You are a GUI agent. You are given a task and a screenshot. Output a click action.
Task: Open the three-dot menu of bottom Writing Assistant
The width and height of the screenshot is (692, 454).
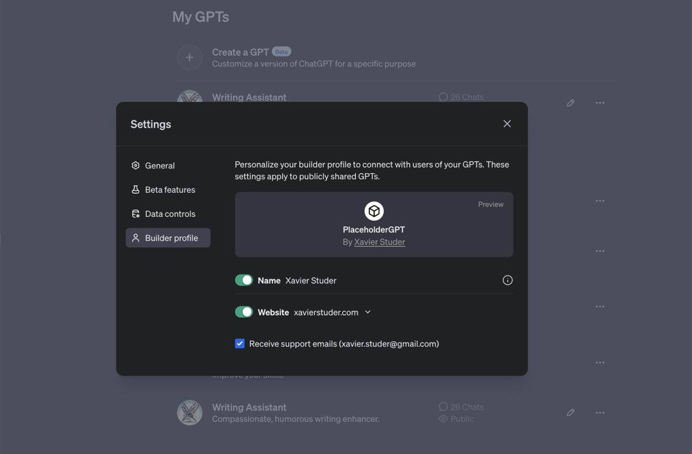coord(600,413)
